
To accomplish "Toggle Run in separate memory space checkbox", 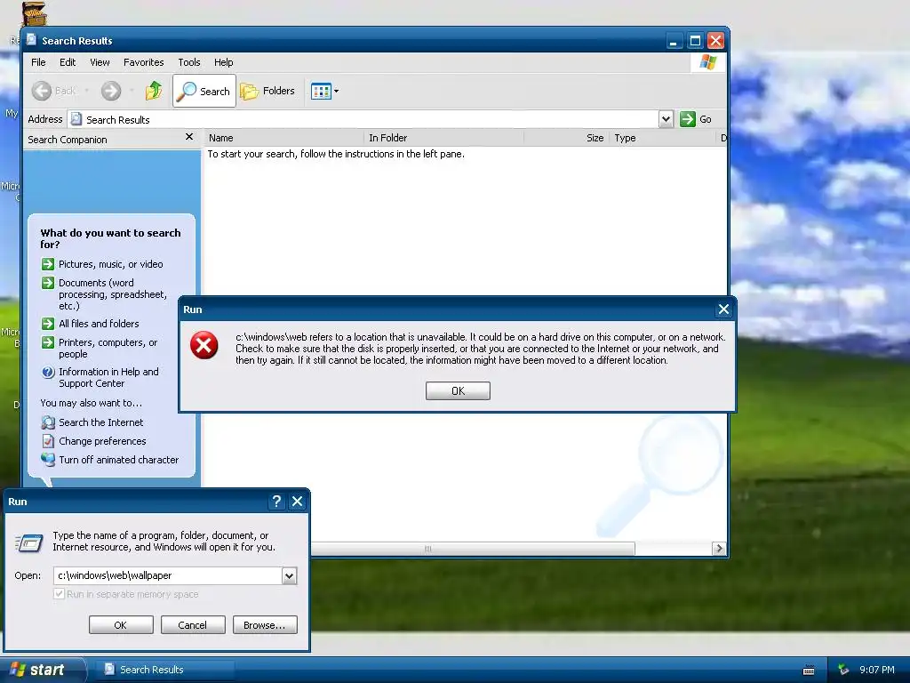I will coord(59,593).
